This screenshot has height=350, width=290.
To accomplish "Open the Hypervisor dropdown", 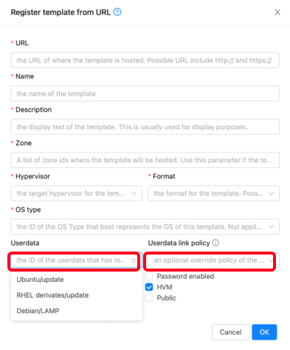I will tap(76, 193).
